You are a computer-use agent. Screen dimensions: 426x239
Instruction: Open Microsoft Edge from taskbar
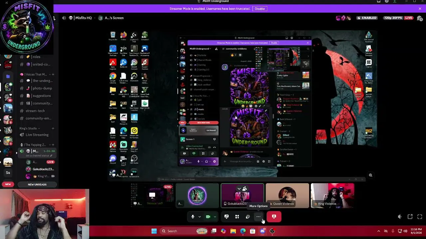tap(243, 231)
